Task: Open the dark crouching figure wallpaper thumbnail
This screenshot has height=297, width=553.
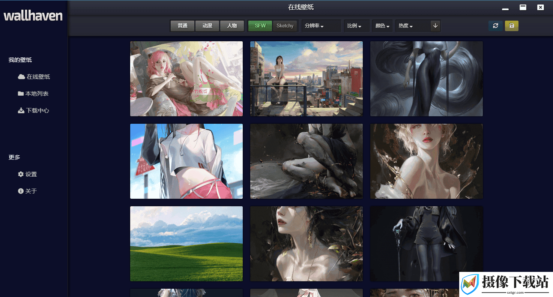Action: (307, 161)
